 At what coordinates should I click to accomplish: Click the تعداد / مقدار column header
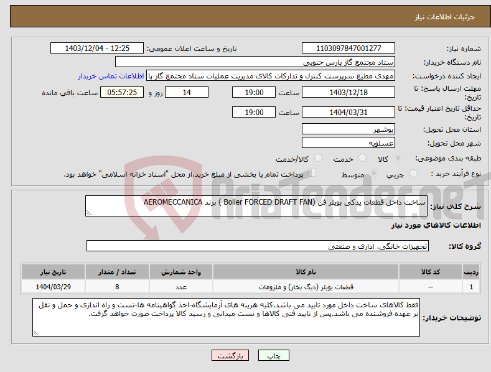[117, 272]
